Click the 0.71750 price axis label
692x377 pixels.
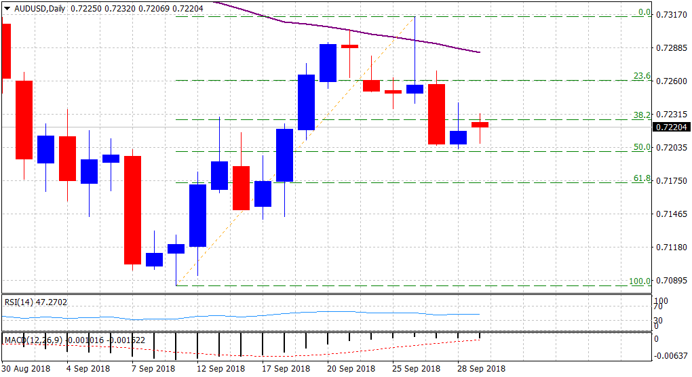[672, 181]
